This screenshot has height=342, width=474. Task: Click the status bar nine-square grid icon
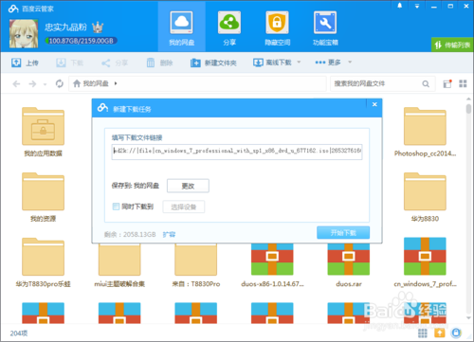[423, 333]
